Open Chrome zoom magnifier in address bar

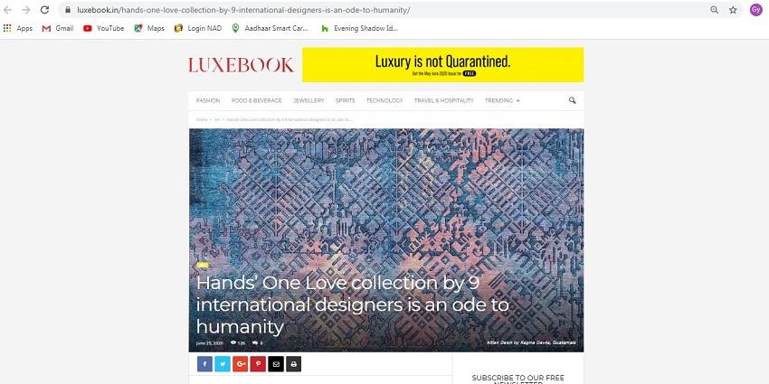point(714,10)
